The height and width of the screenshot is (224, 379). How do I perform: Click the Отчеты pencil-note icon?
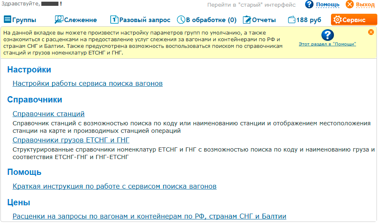click(247, 20)
